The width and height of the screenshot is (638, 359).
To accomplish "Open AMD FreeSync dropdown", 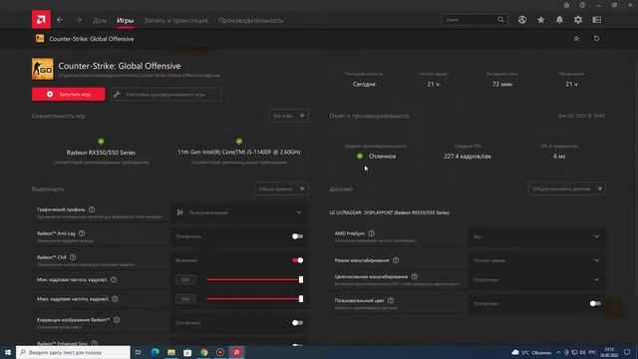I will [x=537, y=236].
